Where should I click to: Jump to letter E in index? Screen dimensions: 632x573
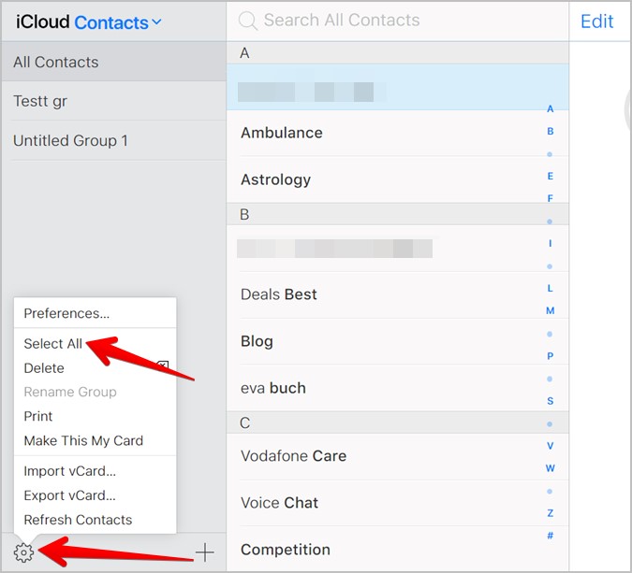551,176
